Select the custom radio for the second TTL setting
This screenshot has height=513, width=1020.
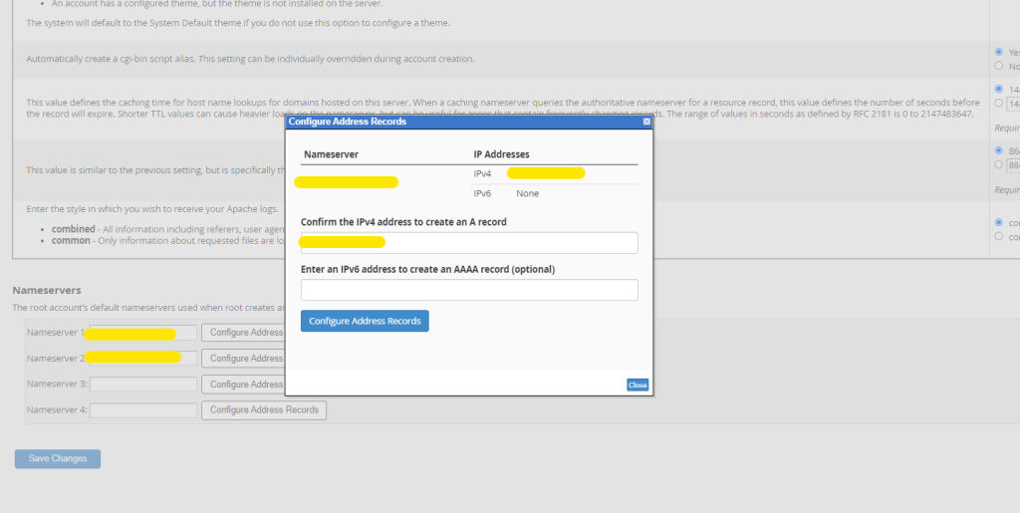999,164
